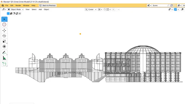The width and height of the screenshot is (185, 104).
Task: Pin the scene to workspace
Action: point(168,5)
